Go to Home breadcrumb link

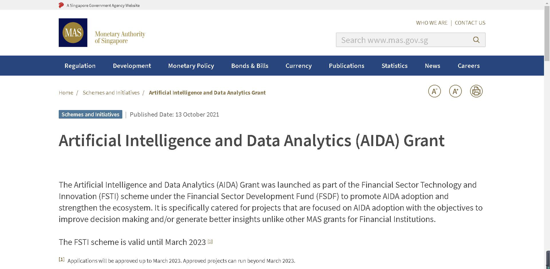66,93
